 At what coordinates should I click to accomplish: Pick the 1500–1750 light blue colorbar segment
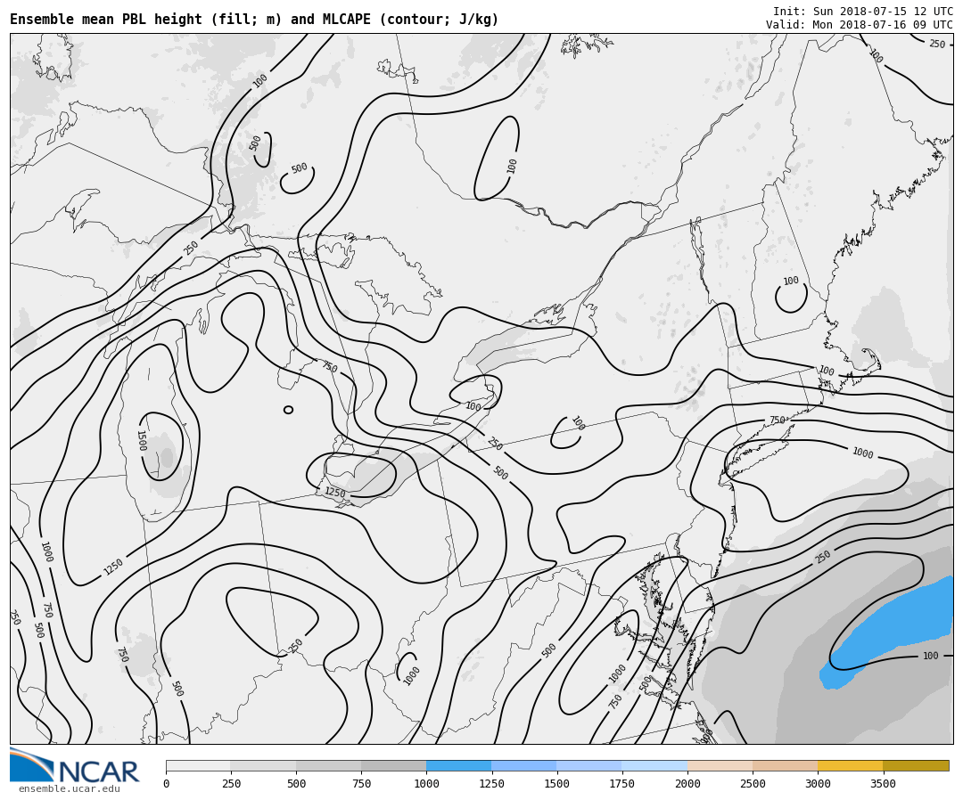[x=589, y=765]
